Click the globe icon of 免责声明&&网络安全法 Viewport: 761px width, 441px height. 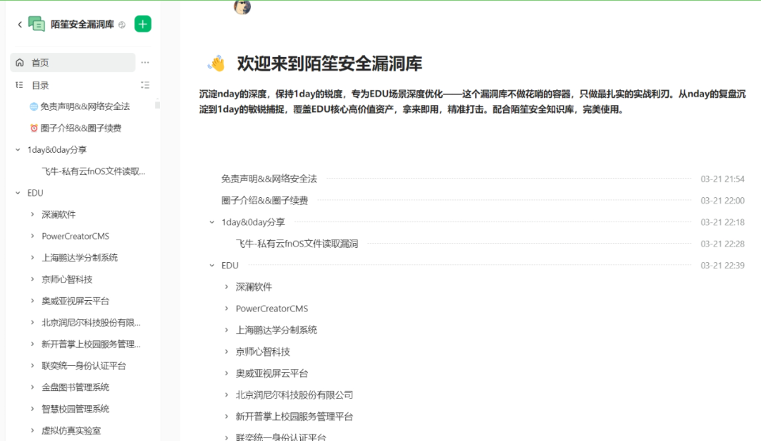tap(34, 106)
